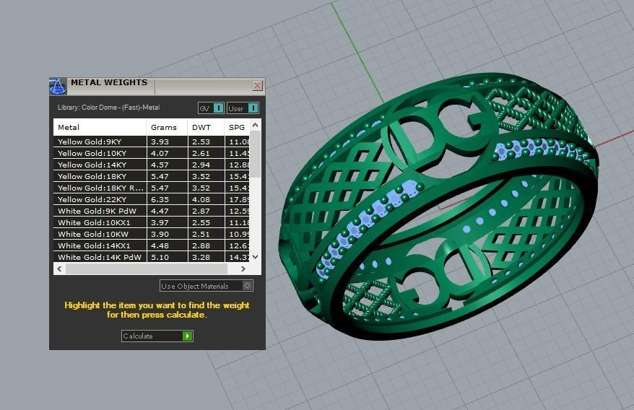This screenshot has height=410, width=634.
Task: Toggle Use Object Materials option
Action: point(207,286)
